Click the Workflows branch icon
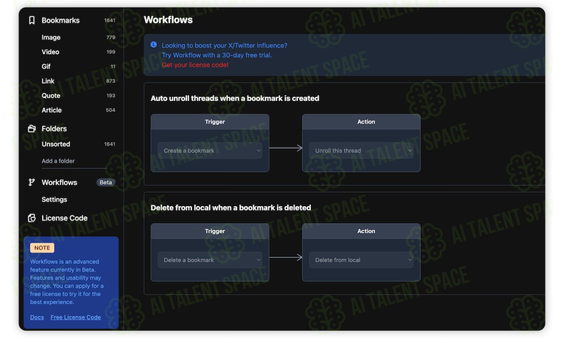 [32, 183]
